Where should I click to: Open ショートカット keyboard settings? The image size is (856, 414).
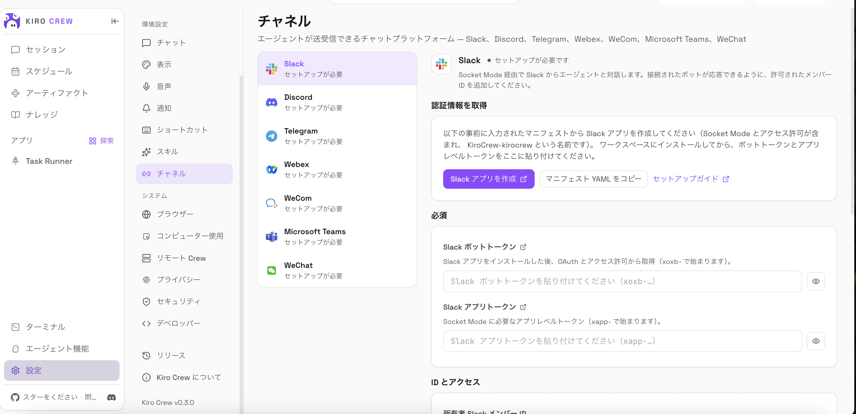pos(184,130)
